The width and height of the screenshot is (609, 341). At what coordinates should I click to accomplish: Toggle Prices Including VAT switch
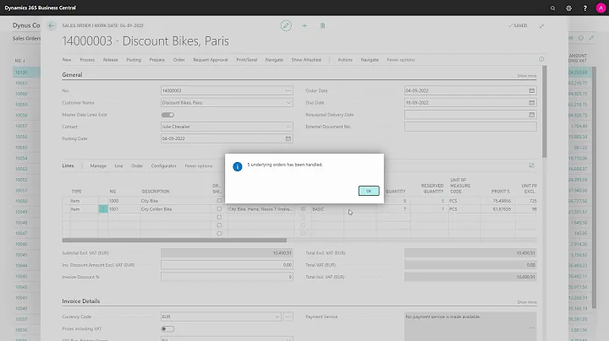pos(167,329)
